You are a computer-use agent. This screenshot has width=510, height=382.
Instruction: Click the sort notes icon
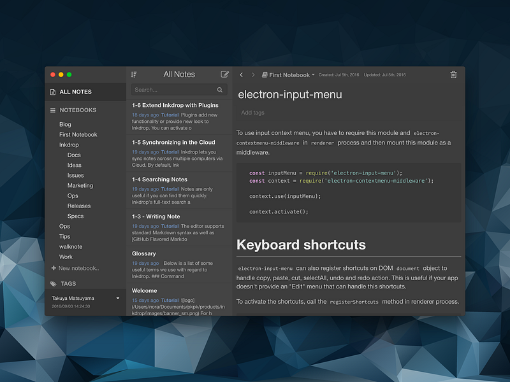pos(134,74)
